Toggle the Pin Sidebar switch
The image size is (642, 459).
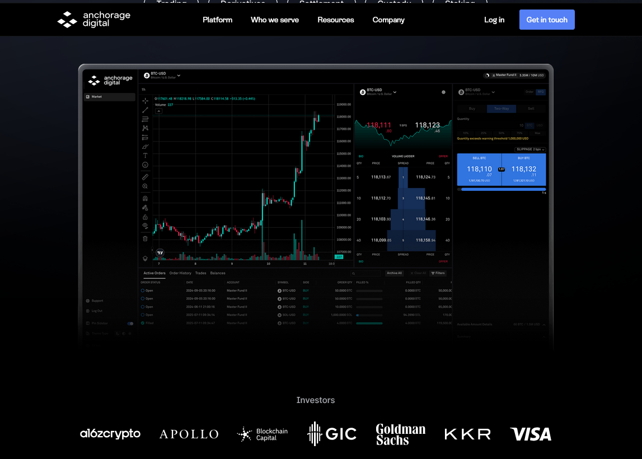[130, 324]
